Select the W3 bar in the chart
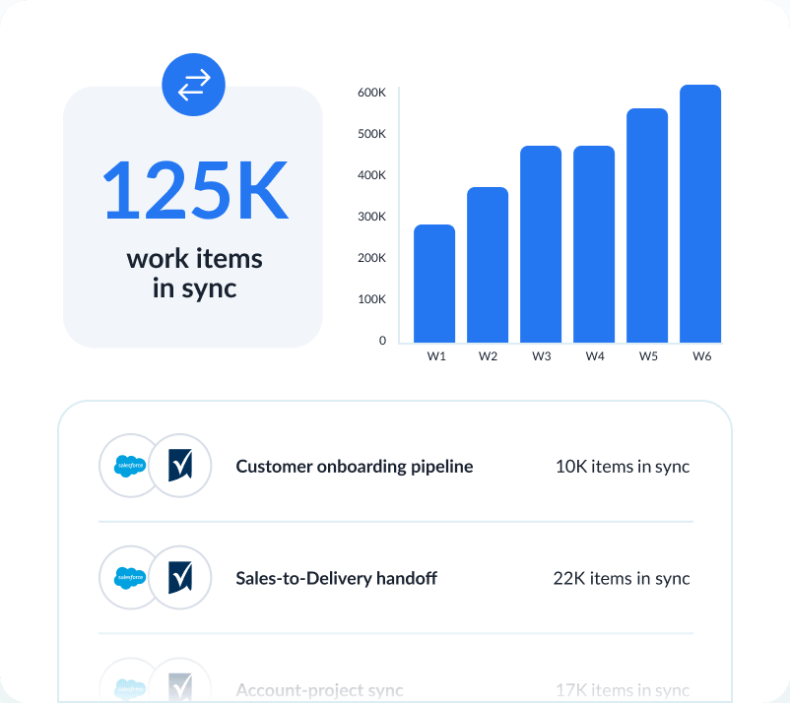The width and height of the screenshot is (790, 703). pos(541,244)
